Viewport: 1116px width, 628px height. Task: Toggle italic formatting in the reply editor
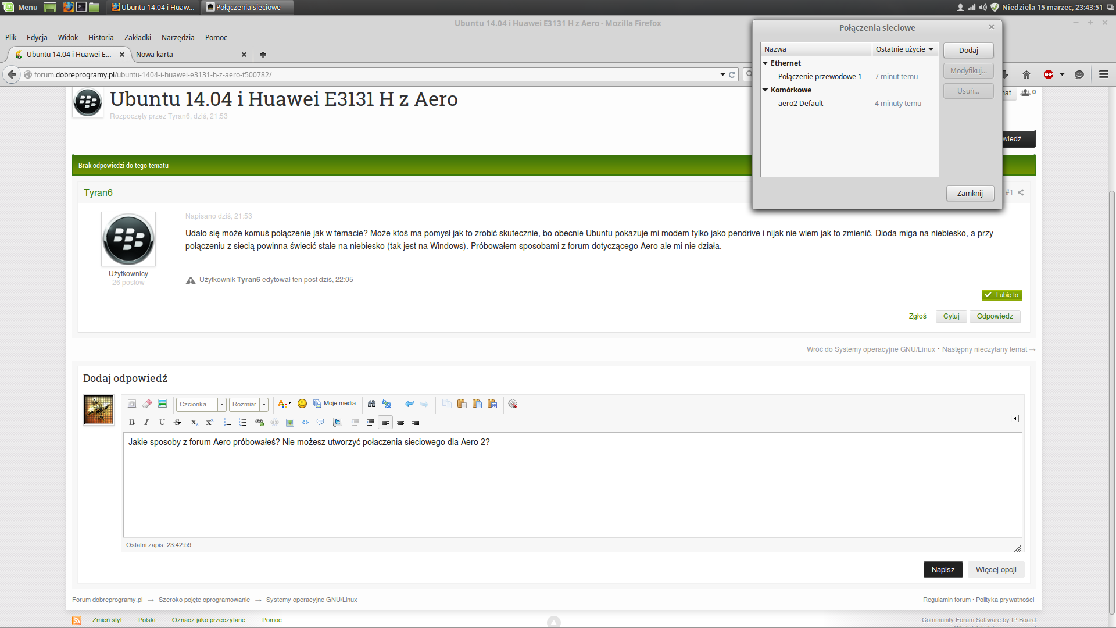point(146,423)
